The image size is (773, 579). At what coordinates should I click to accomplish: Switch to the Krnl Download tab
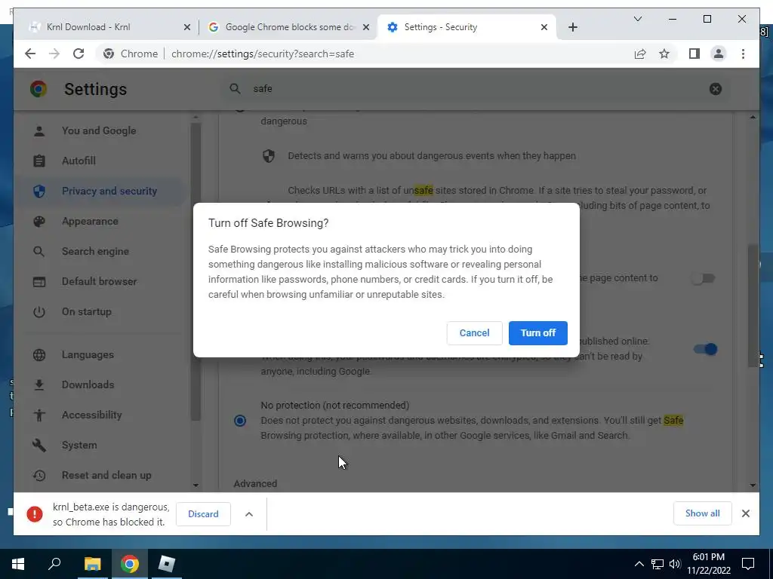click(106, 27)
